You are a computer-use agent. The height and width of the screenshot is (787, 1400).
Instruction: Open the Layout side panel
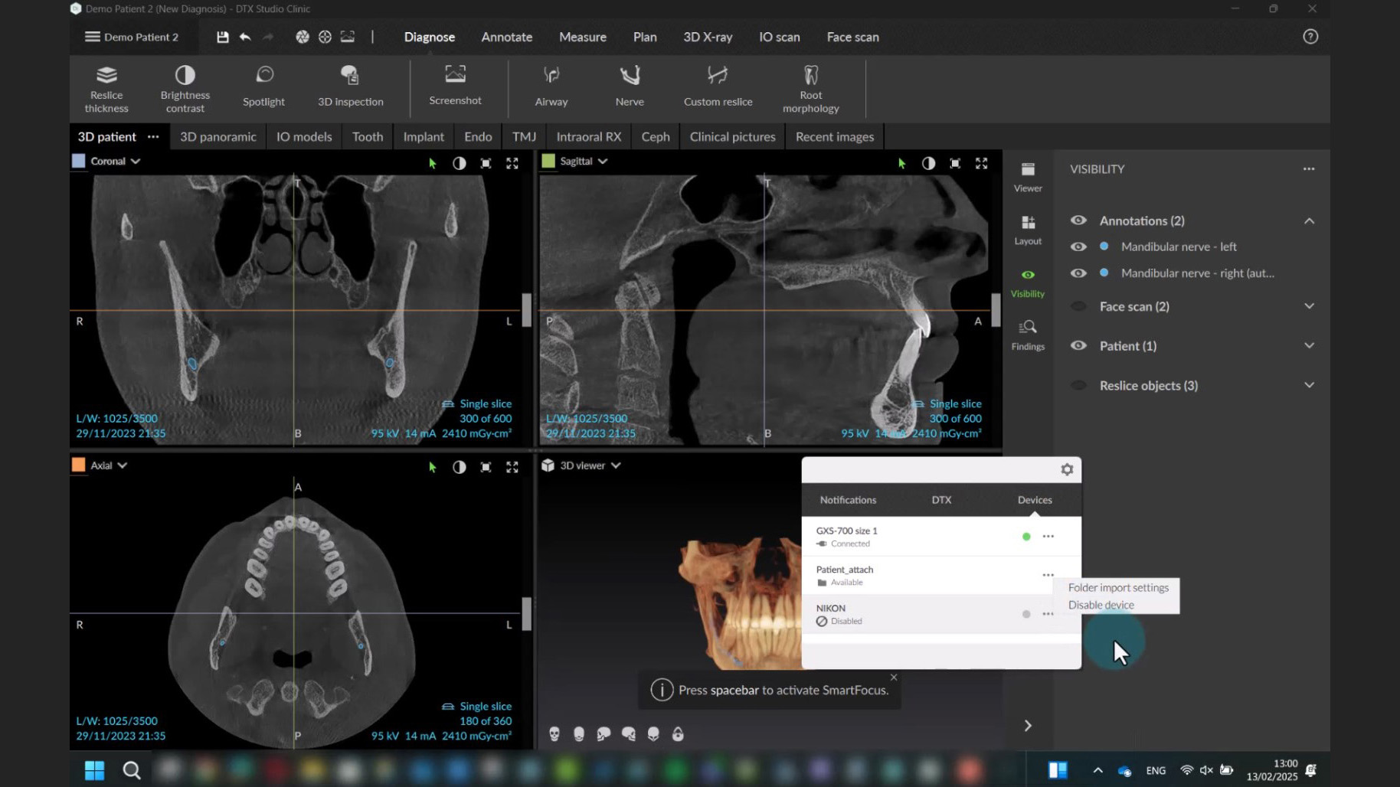click(1028, 230)
